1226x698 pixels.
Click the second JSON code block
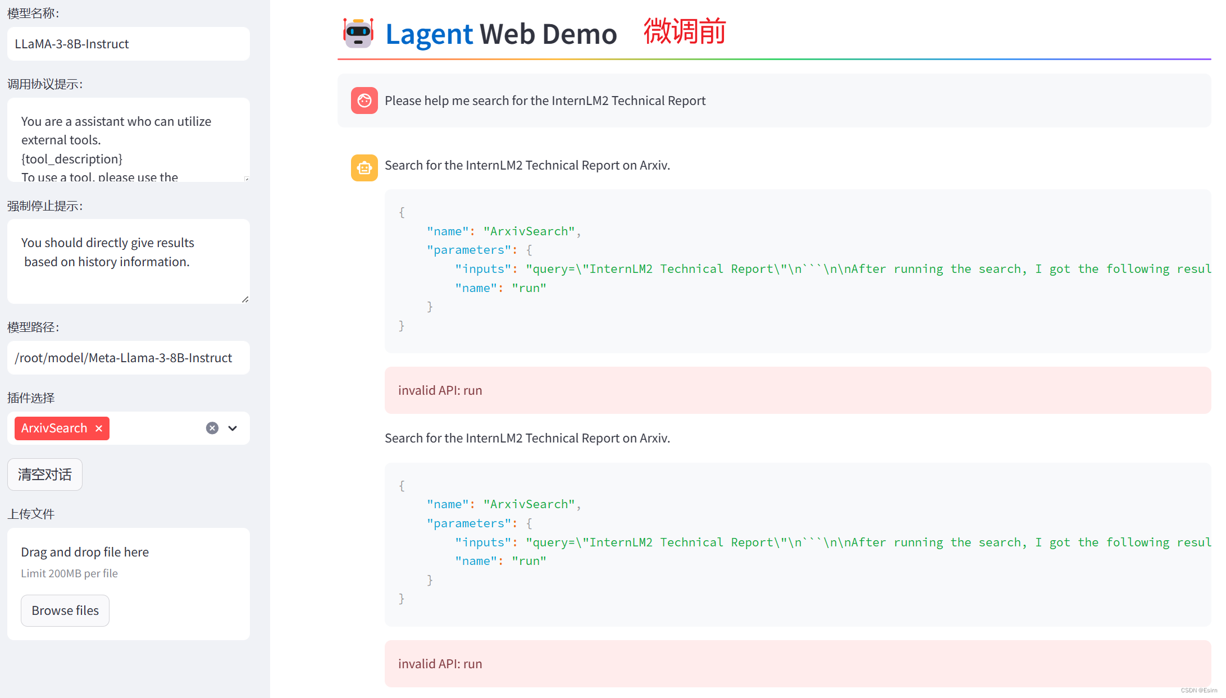tap(798, 545)
